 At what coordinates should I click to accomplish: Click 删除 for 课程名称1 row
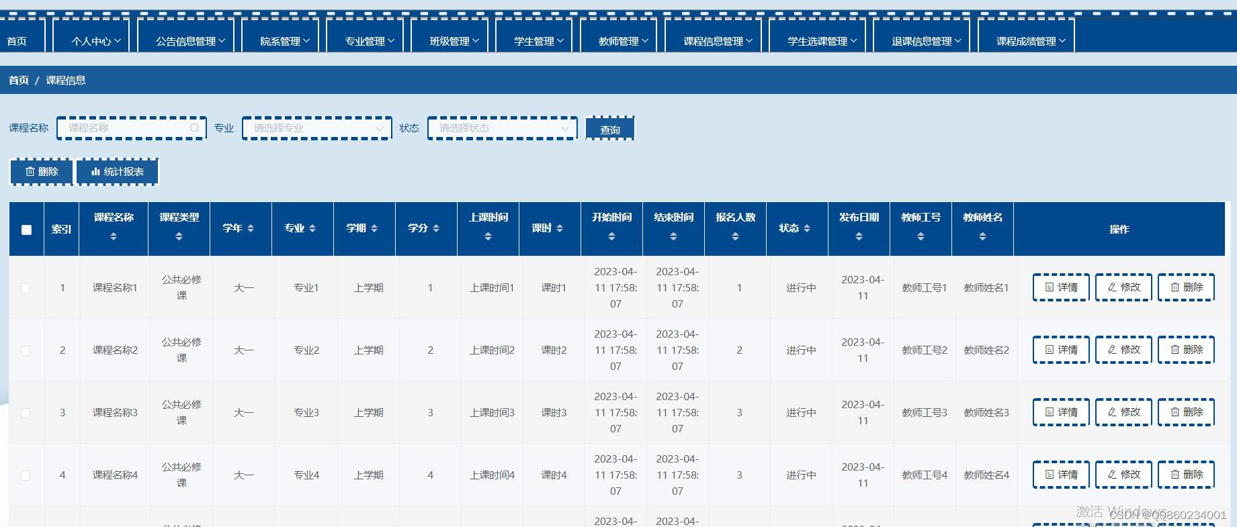tap(1186, 287)
